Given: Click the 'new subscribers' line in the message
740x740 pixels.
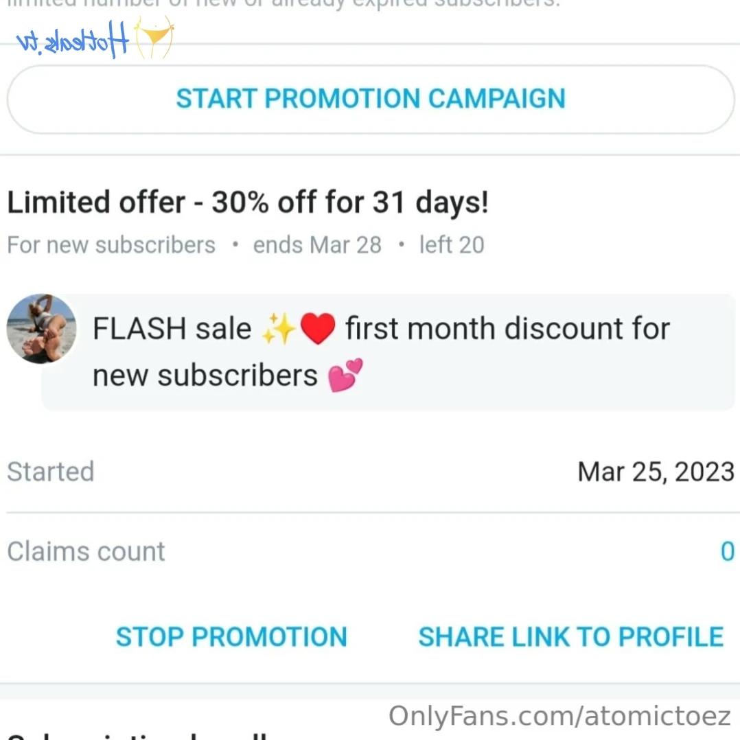Looking at the screenshot, I should [x=205, y=375].
